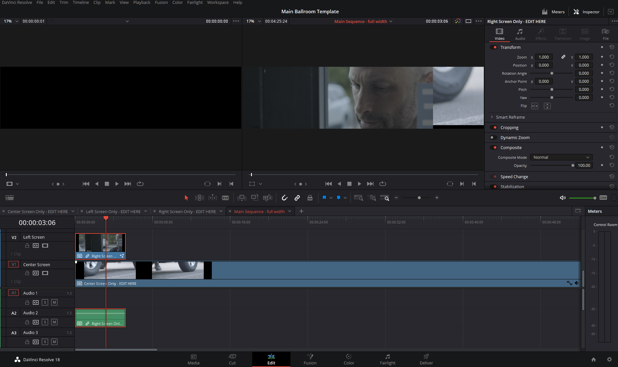The width and height of the screenshot is (618, 367).
Task: Click the Opacity slider handle
Action: 573,166
